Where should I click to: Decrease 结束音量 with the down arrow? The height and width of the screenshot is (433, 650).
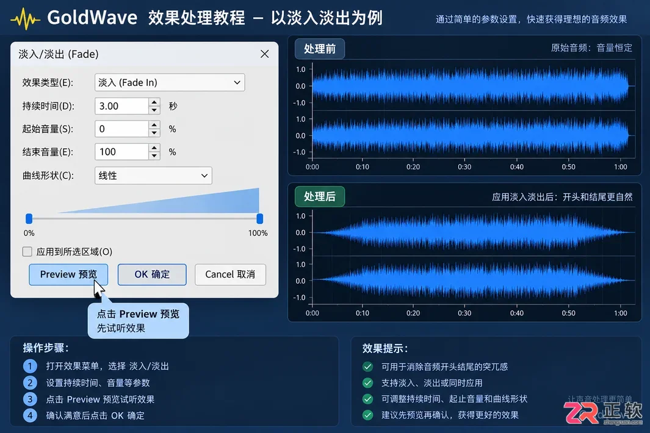click(154, 156)
